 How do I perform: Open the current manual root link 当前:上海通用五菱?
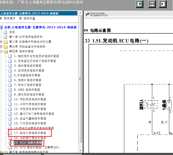[x=40, y=27]
